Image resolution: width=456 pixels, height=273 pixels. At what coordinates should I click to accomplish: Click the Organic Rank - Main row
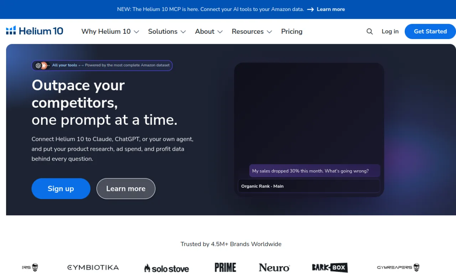(x=309, y=186)
